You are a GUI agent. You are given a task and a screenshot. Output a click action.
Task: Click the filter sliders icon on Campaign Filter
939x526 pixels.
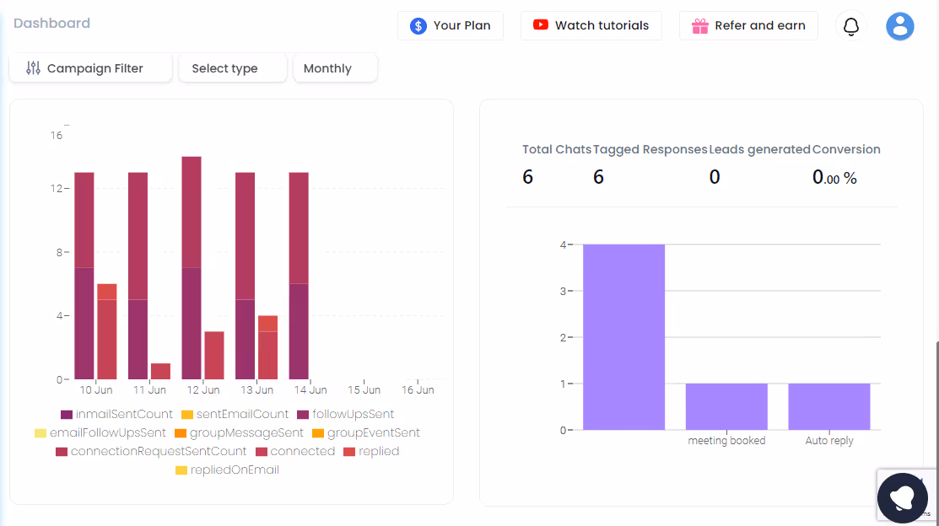point(35,67)
